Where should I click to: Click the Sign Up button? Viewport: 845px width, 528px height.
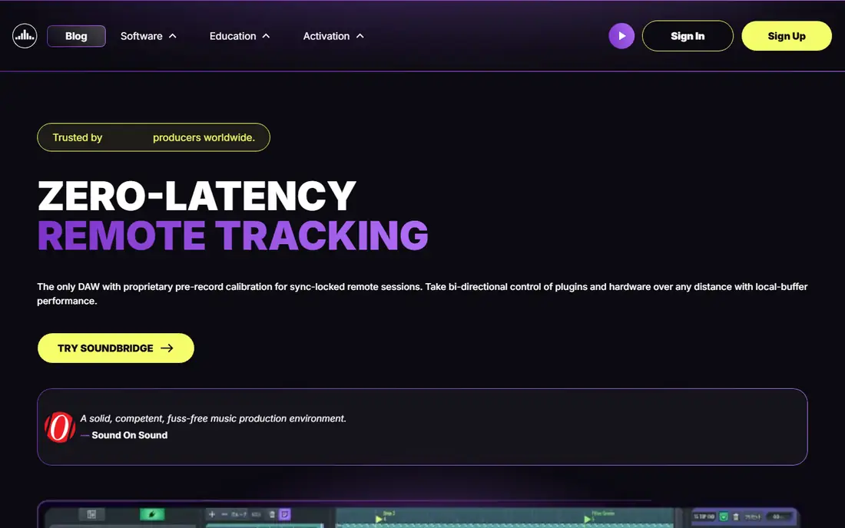click(787, 36)
